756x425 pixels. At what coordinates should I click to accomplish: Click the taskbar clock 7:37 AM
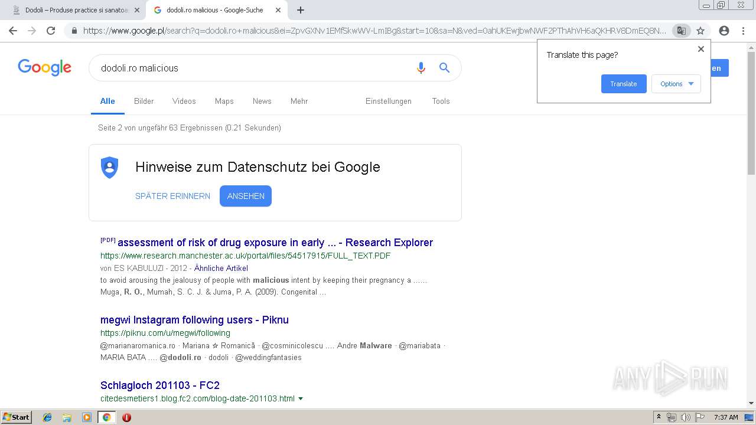click(x=726, y=417)
